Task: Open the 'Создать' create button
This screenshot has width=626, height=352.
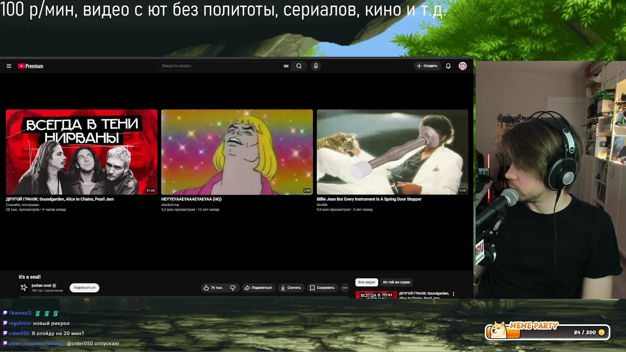Action: pyautogui.click(x=426, y=66)
